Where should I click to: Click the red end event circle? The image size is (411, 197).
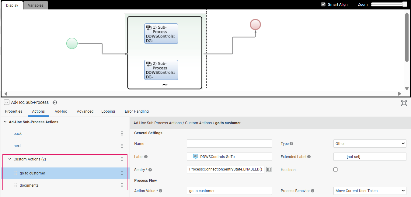pos(255,24)
